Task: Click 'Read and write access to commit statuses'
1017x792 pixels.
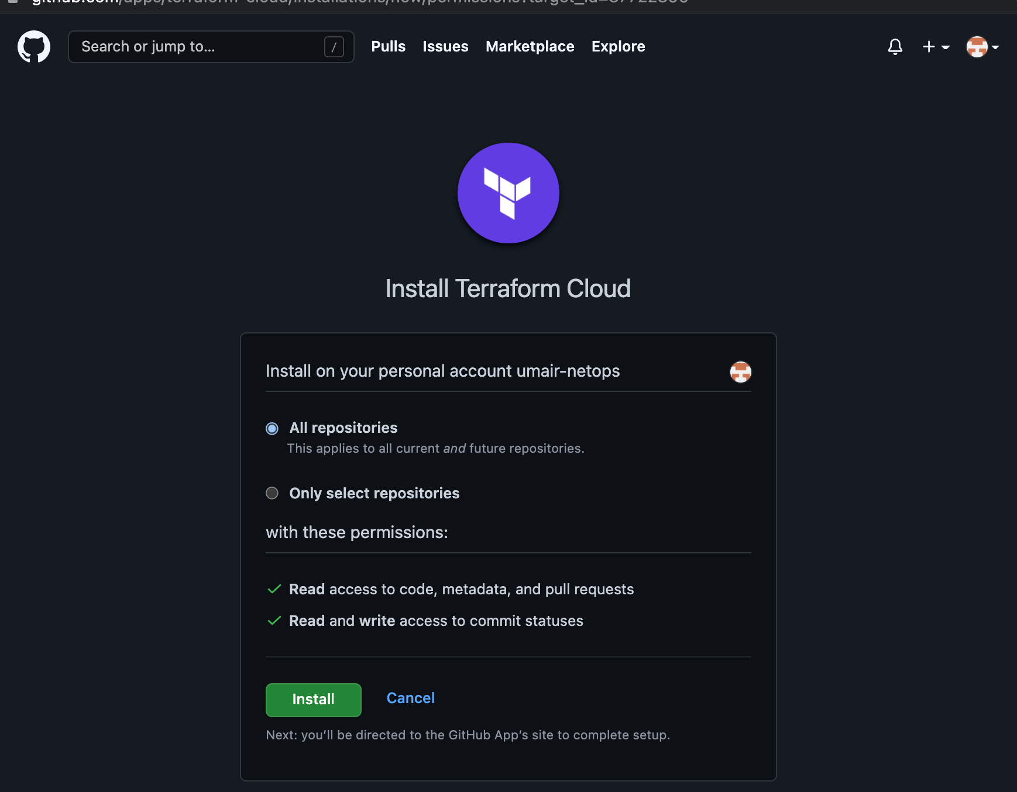Action: 436,621
